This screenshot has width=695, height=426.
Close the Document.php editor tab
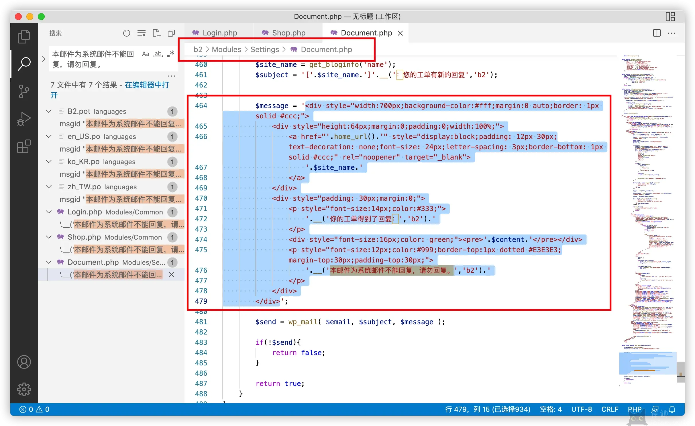tap(400, 33)
